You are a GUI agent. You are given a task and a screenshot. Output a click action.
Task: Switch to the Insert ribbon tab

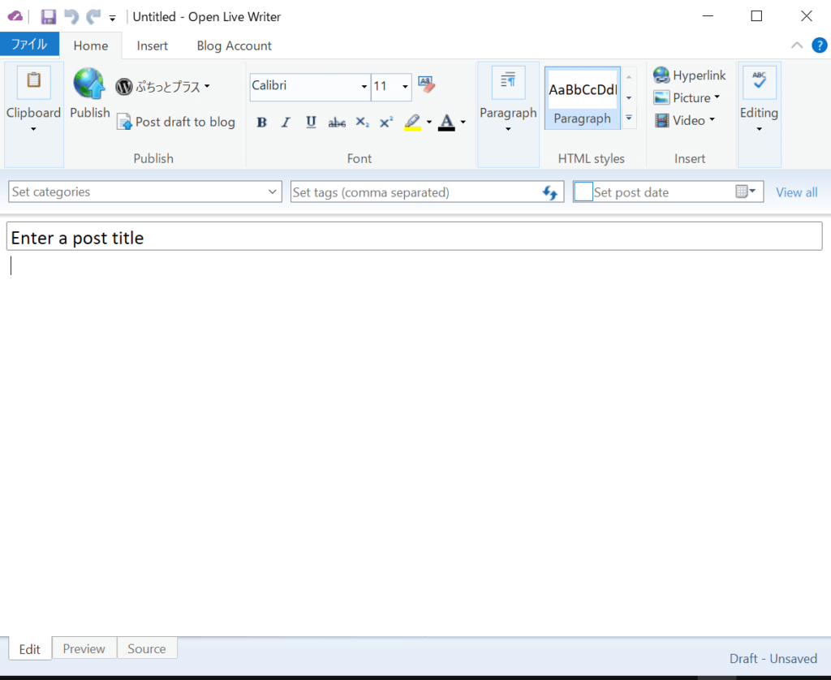(152, 46)
